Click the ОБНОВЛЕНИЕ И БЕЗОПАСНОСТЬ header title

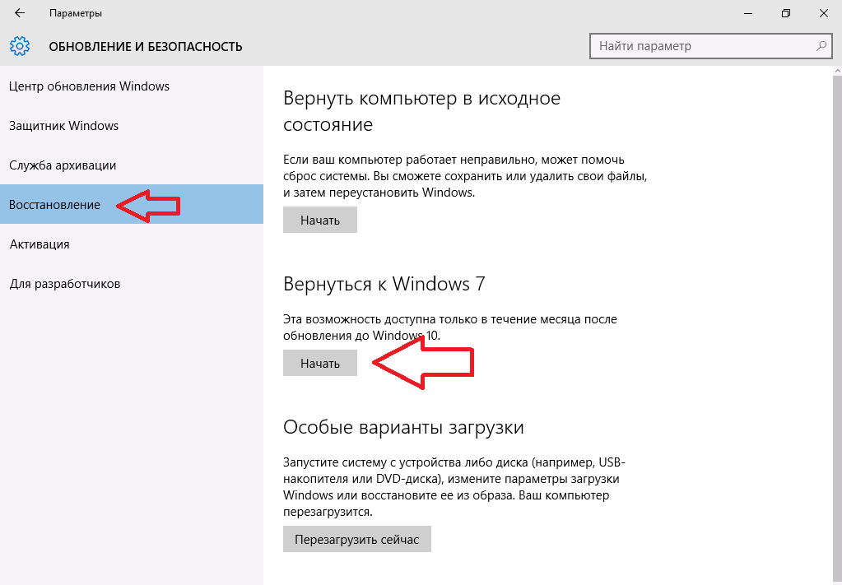[x=146, y=47]
